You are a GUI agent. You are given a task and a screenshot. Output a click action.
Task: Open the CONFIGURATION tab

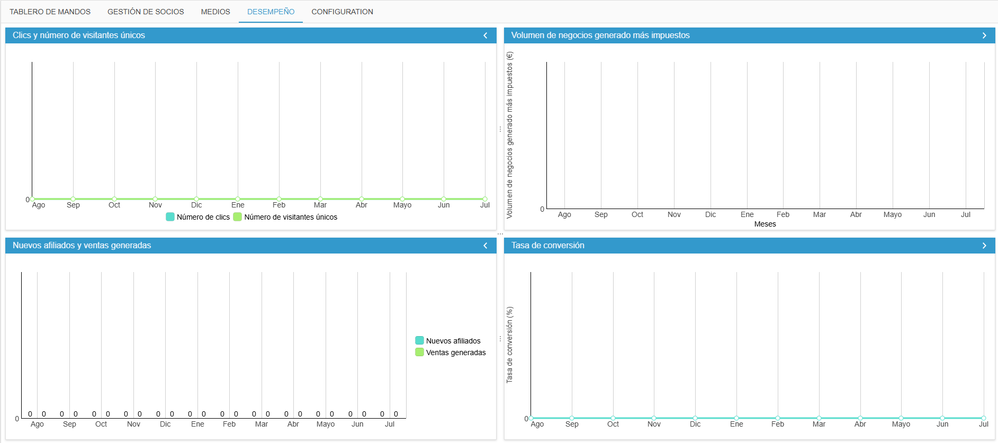pos(342,12)
